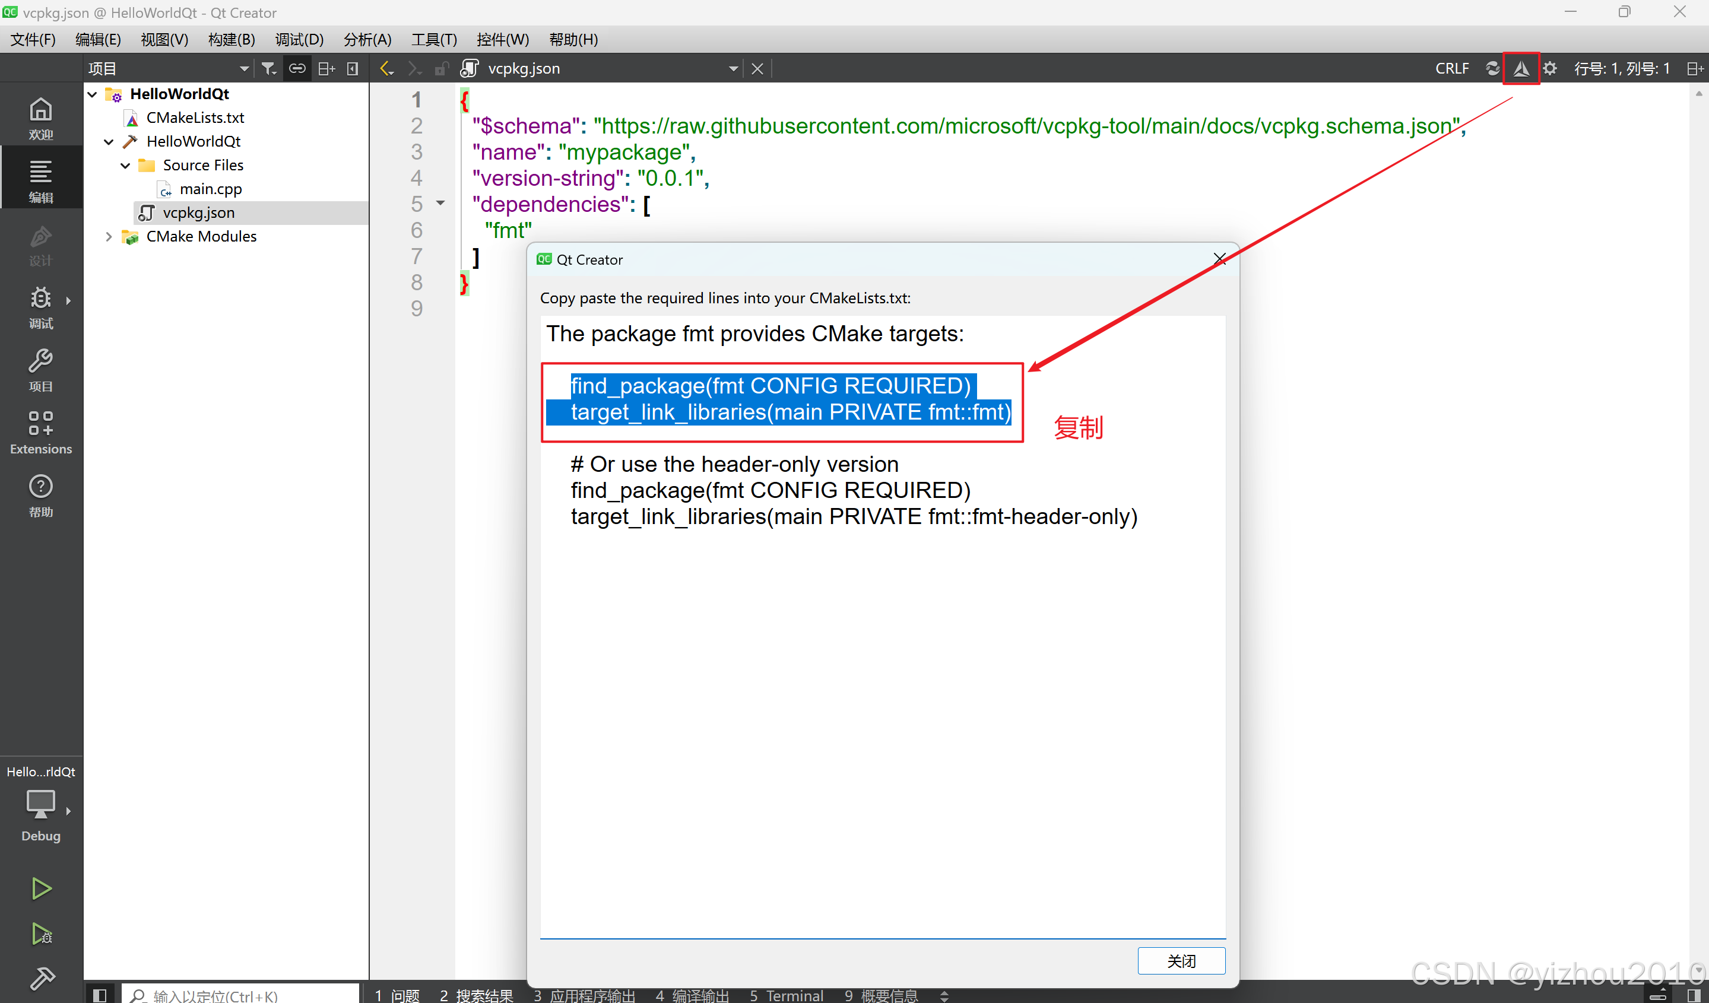Close the Qt Creator dialog with X
This screenshot has height=1003, width=1709.
tap(1219, 258)
